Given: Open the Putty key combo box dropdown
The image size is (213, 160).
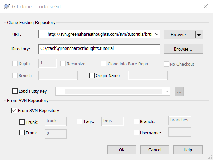Looking at the screenshot, I should (x=167, y=91).
